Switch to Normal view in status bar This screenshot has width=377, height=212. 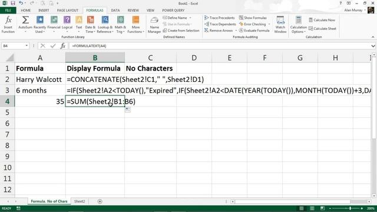click(x=302, y=208)
